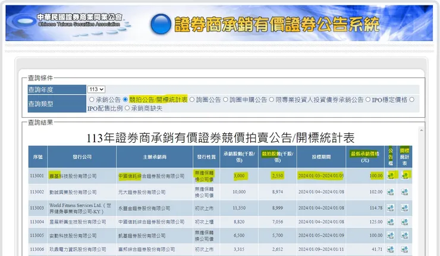Select 限專業投資人投資債券承銷公告 radio option
This screenshot has width=440, height=256.
tap(271, 99)
